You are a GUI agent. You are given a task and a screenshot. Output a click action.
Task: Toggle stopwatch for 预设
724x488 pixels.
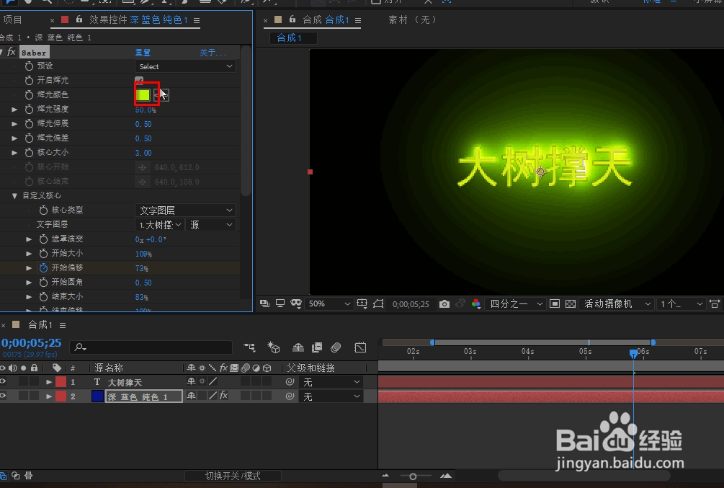point(29,66)
